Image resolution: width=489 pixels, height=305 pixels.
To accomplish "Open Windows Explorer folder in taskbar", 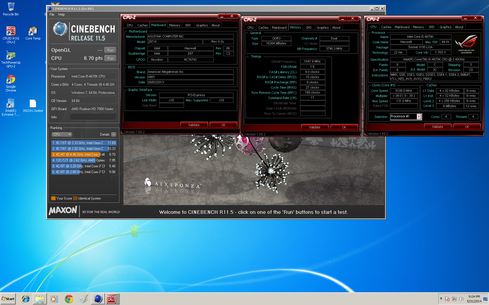I will click(x=40, y=299).
